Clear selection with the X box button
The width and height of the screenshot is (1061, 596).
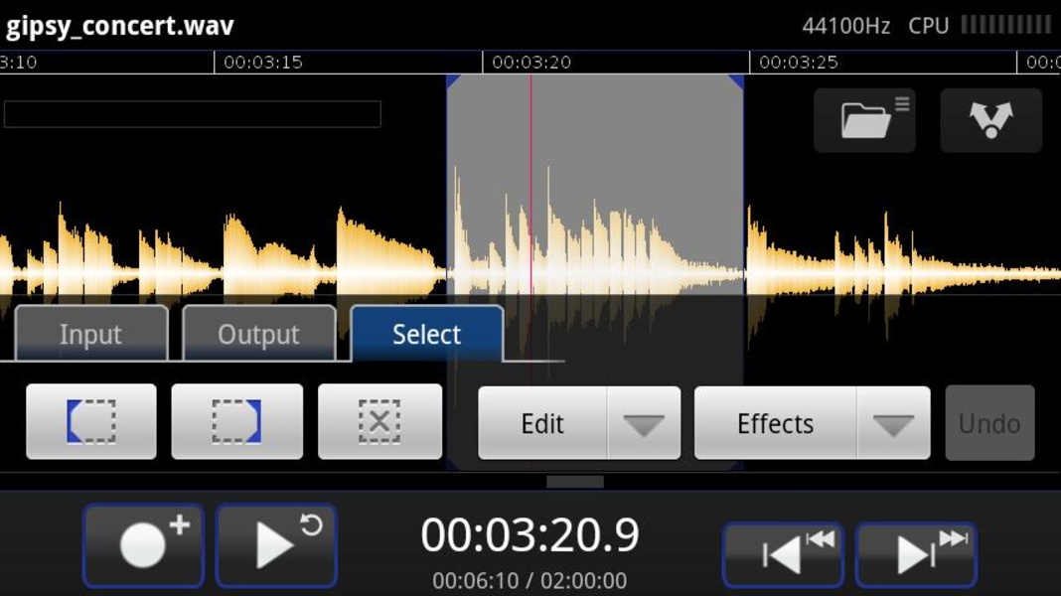(x=379, y=421)
